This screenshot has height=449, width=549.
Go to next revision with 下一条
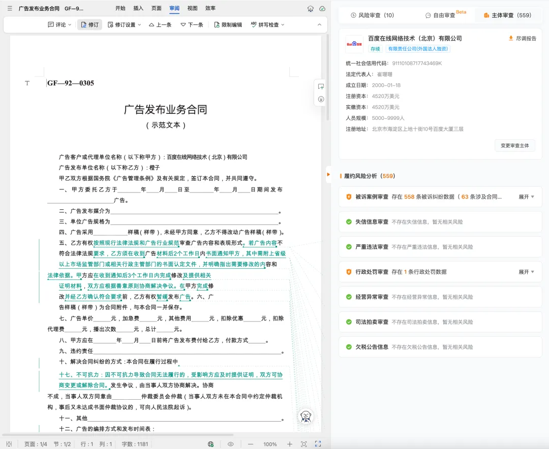tap(192, 24)
